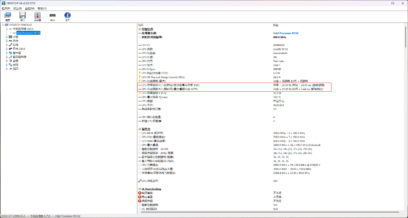The image size is (408, 218).
Task: Click the speaker icon beside 音频 in tree
Action: click(10, 61)
